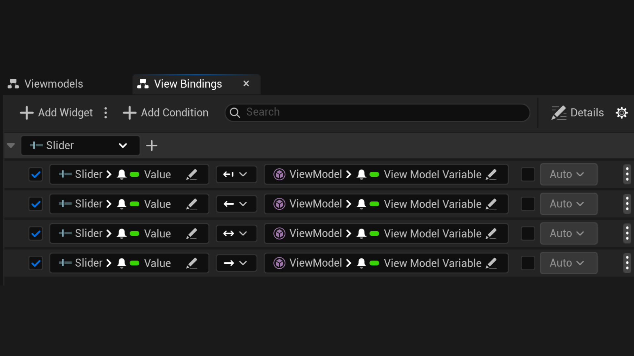
Task: Toggle the empty checkbox before Auto in second row
Action: [x=528, y=204]
